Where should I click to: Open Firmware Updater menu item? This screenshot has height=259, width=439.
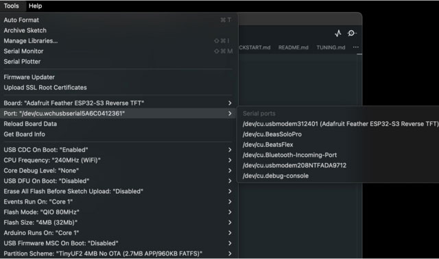point(119,77)
